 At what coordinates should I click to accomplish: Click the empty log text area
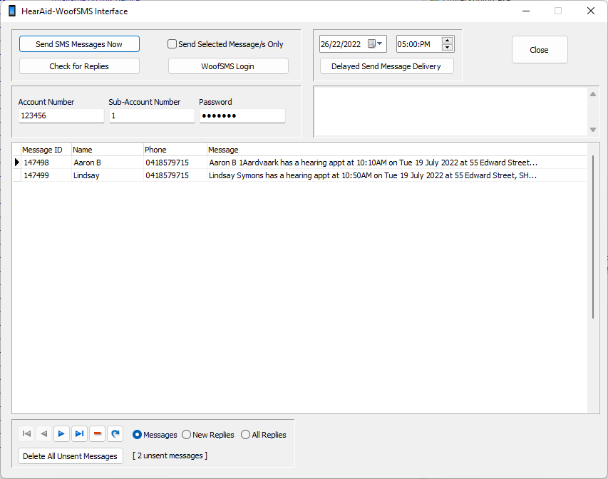click(x=450, y=112)
